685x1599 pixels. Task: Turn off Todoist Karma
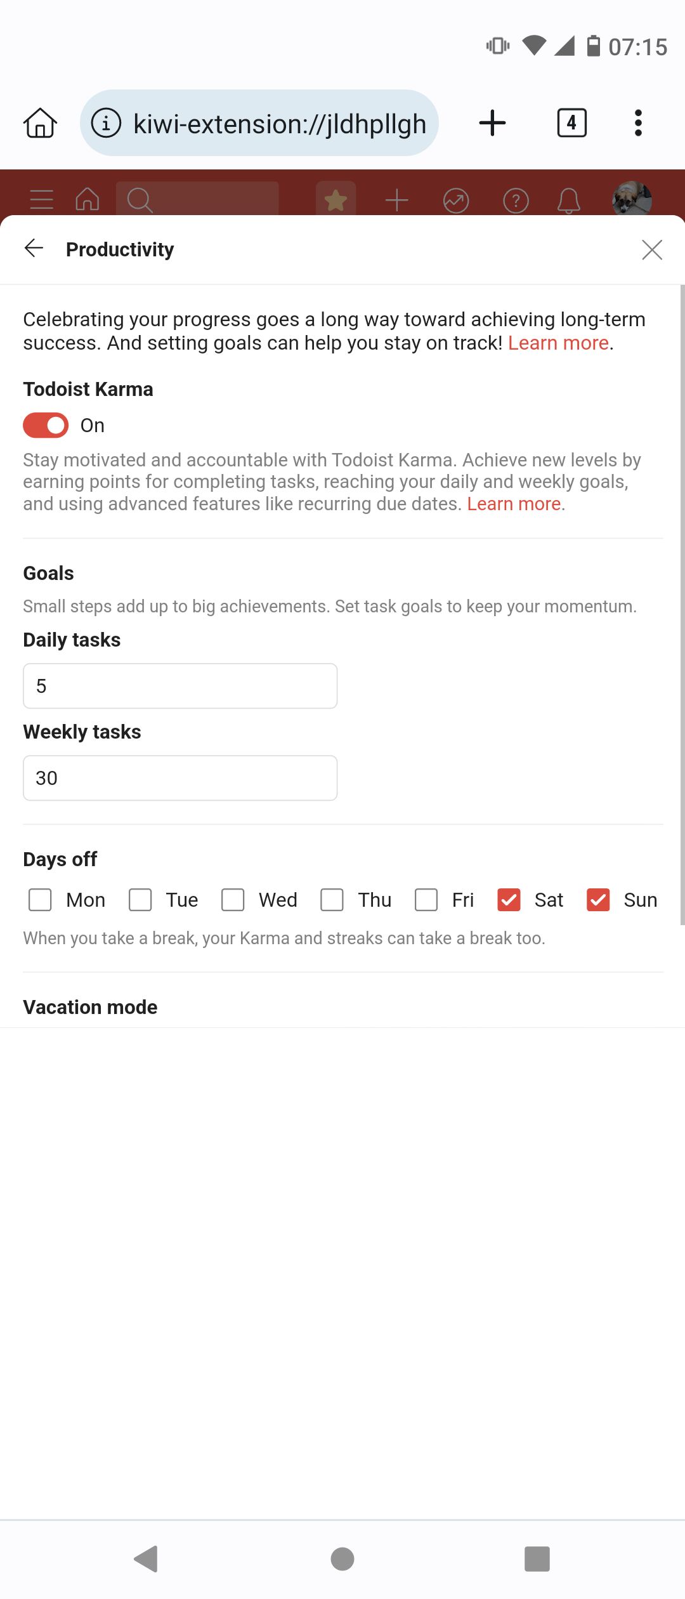45,425
